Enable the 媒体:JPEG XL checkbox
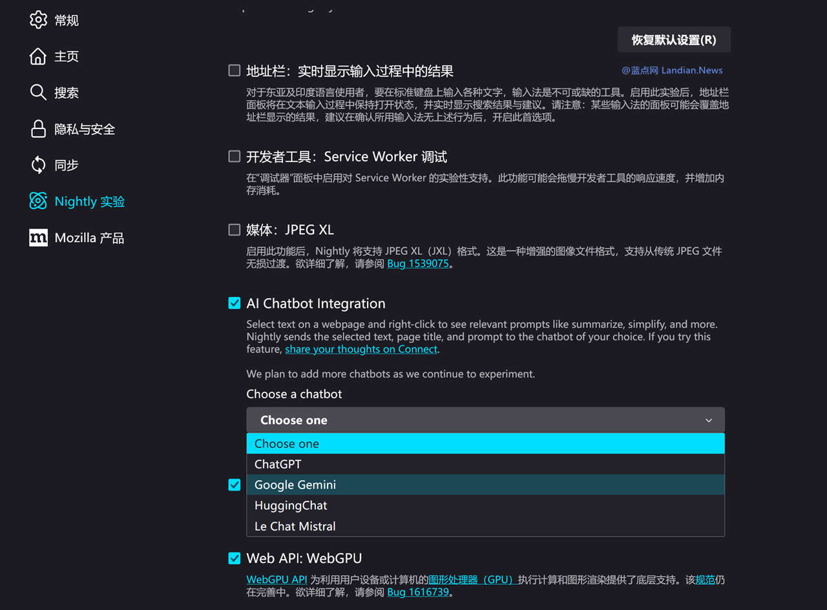The image size is (827, 610). pyautogui.click(x=235, y=229)
